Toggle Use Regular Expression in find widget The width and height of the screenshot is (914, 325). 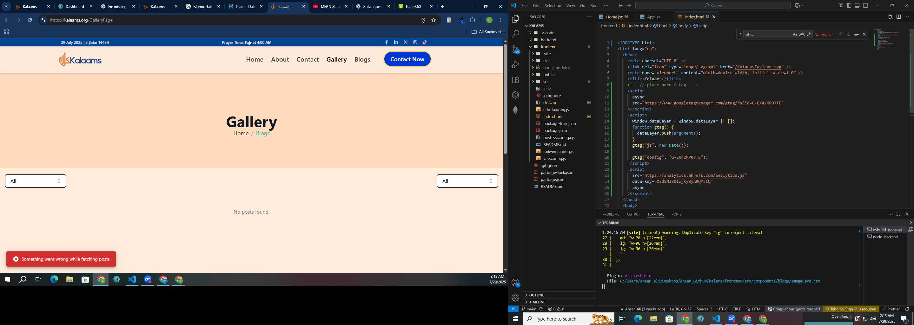click(x=809, y=34)
